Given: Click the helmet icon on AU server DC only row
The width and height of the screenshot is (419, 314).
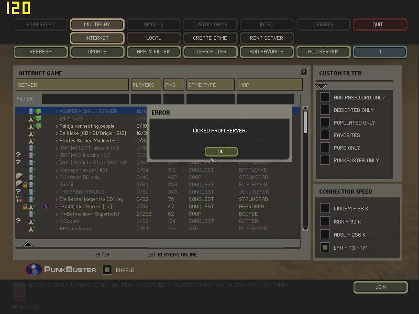Looking at the screenshot, I should pos(19,176).
